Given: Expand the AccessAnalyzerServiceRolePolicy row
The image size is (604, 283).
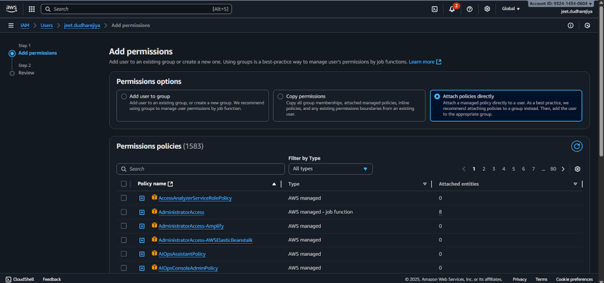Looking at the screenshot, I should point(142,198).
